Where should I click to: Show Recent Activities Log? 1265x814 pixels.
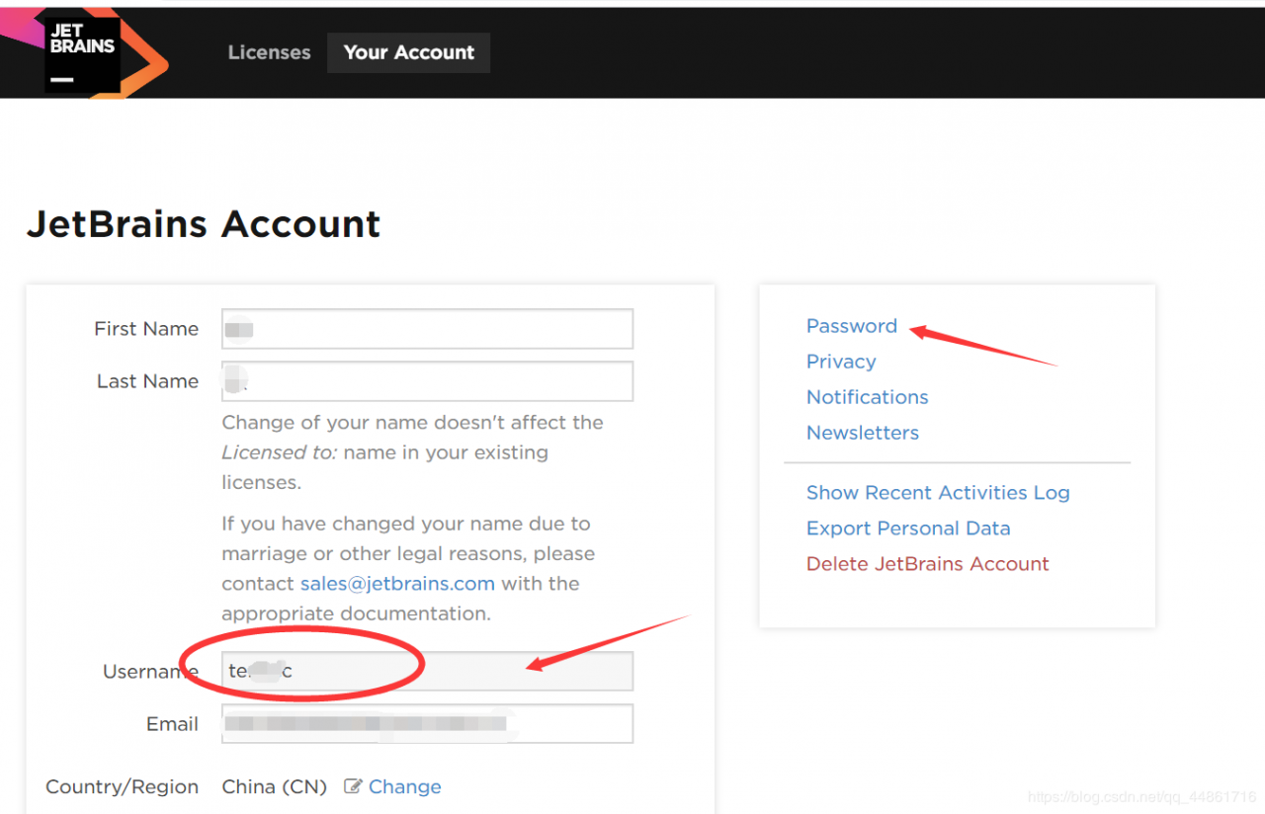[938, 493]
